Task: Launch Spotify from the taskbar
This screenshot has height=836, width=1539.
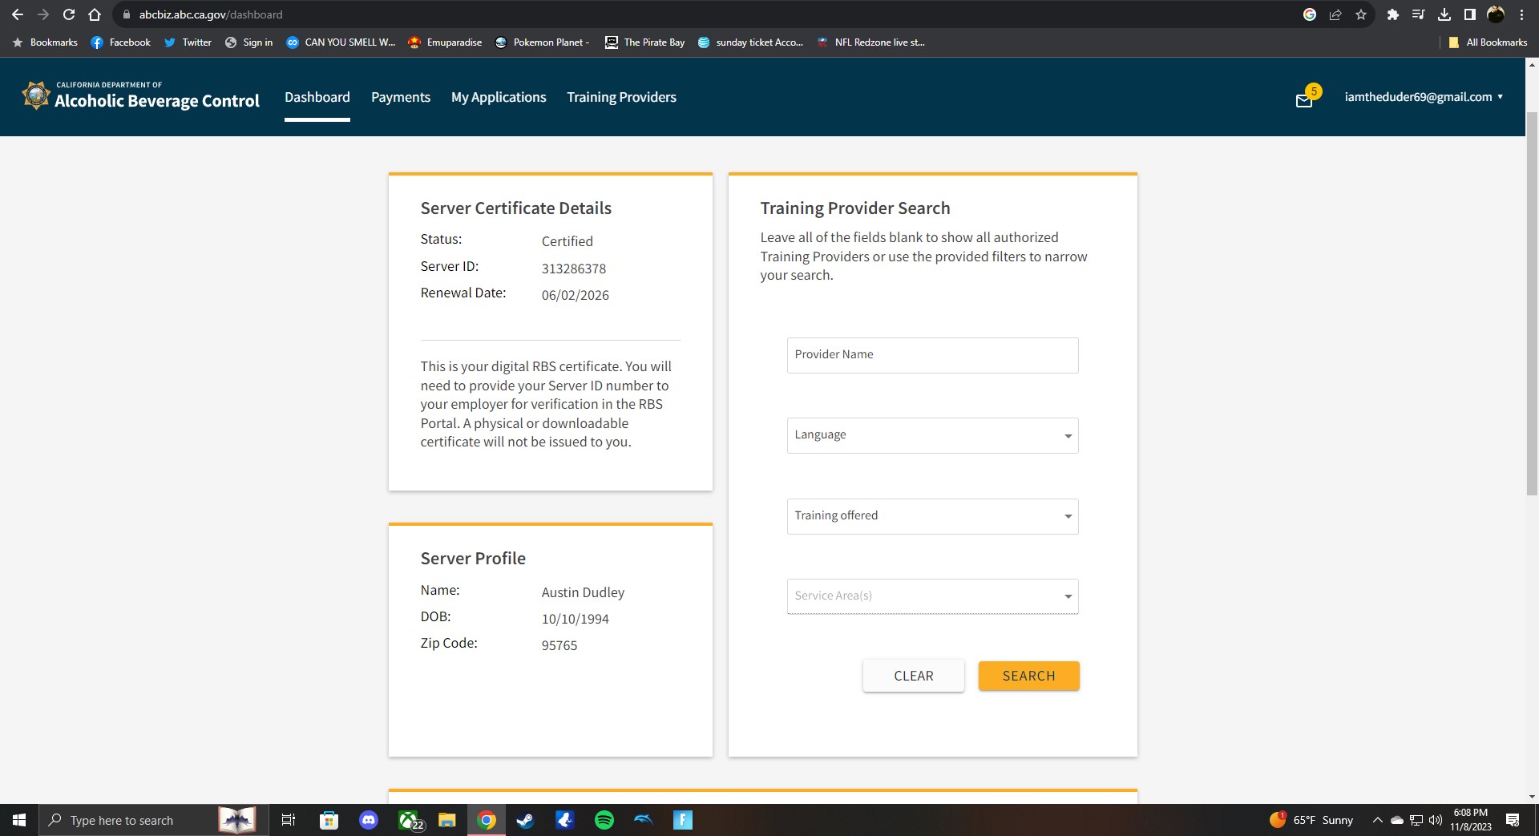Action: [604, 820]
